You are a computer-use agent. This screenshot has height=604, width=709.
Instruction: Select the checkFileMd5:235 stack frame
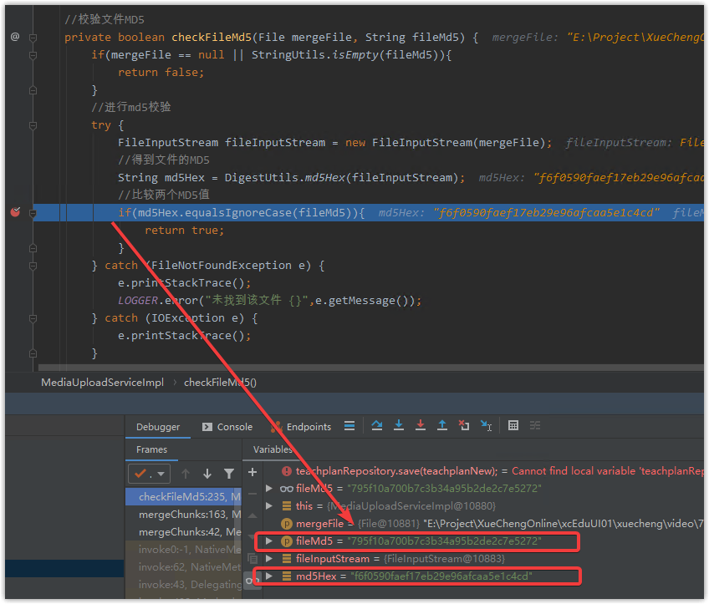(x=183, y=497)
